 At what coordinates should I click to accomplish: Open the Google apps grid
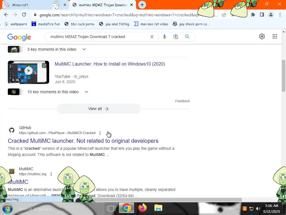(x=275, y=36)
